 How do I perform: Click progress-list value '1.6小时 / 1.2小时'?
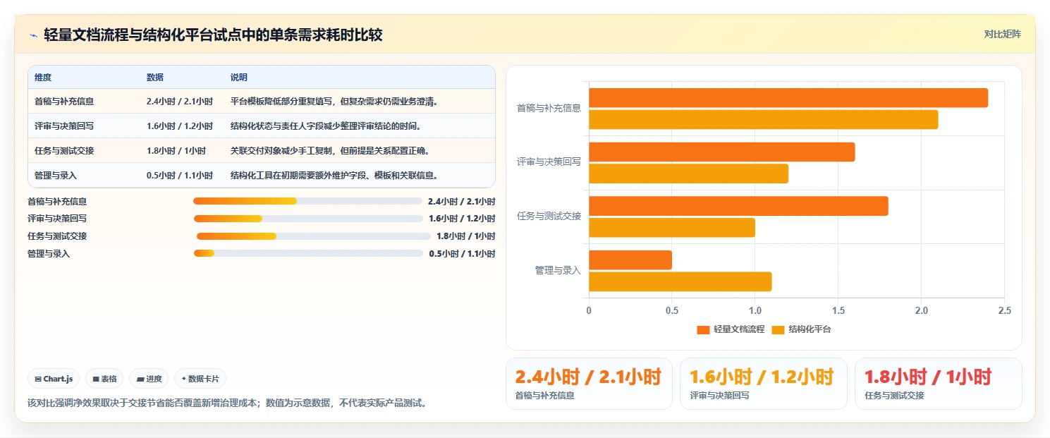[x=462, y=219]
